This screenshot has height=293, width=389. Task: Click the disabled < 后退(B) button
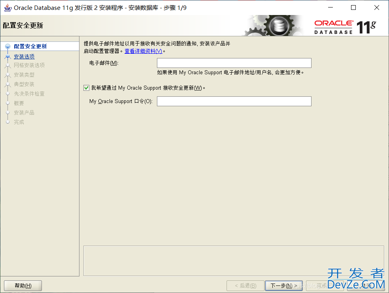click(x=245, y=286)
